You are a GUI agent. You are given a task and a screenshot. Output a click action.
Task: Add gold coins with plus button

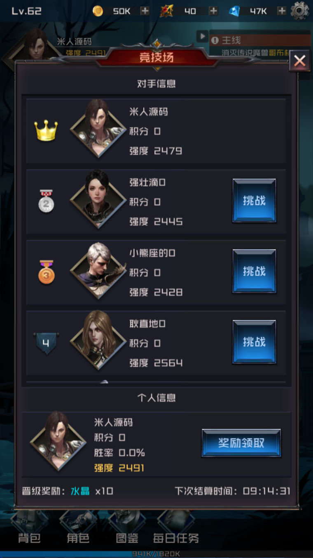[x=145, y=11]
